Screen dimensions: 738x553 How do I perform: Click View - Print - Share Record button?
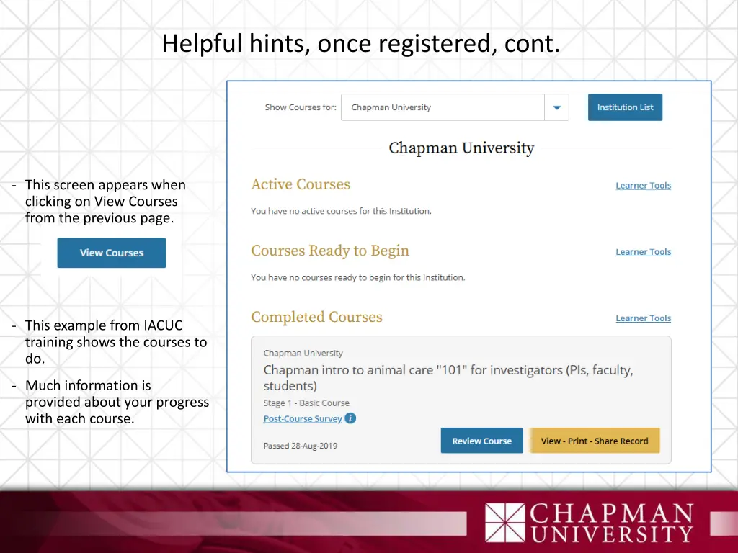click(x=595, y=441)
